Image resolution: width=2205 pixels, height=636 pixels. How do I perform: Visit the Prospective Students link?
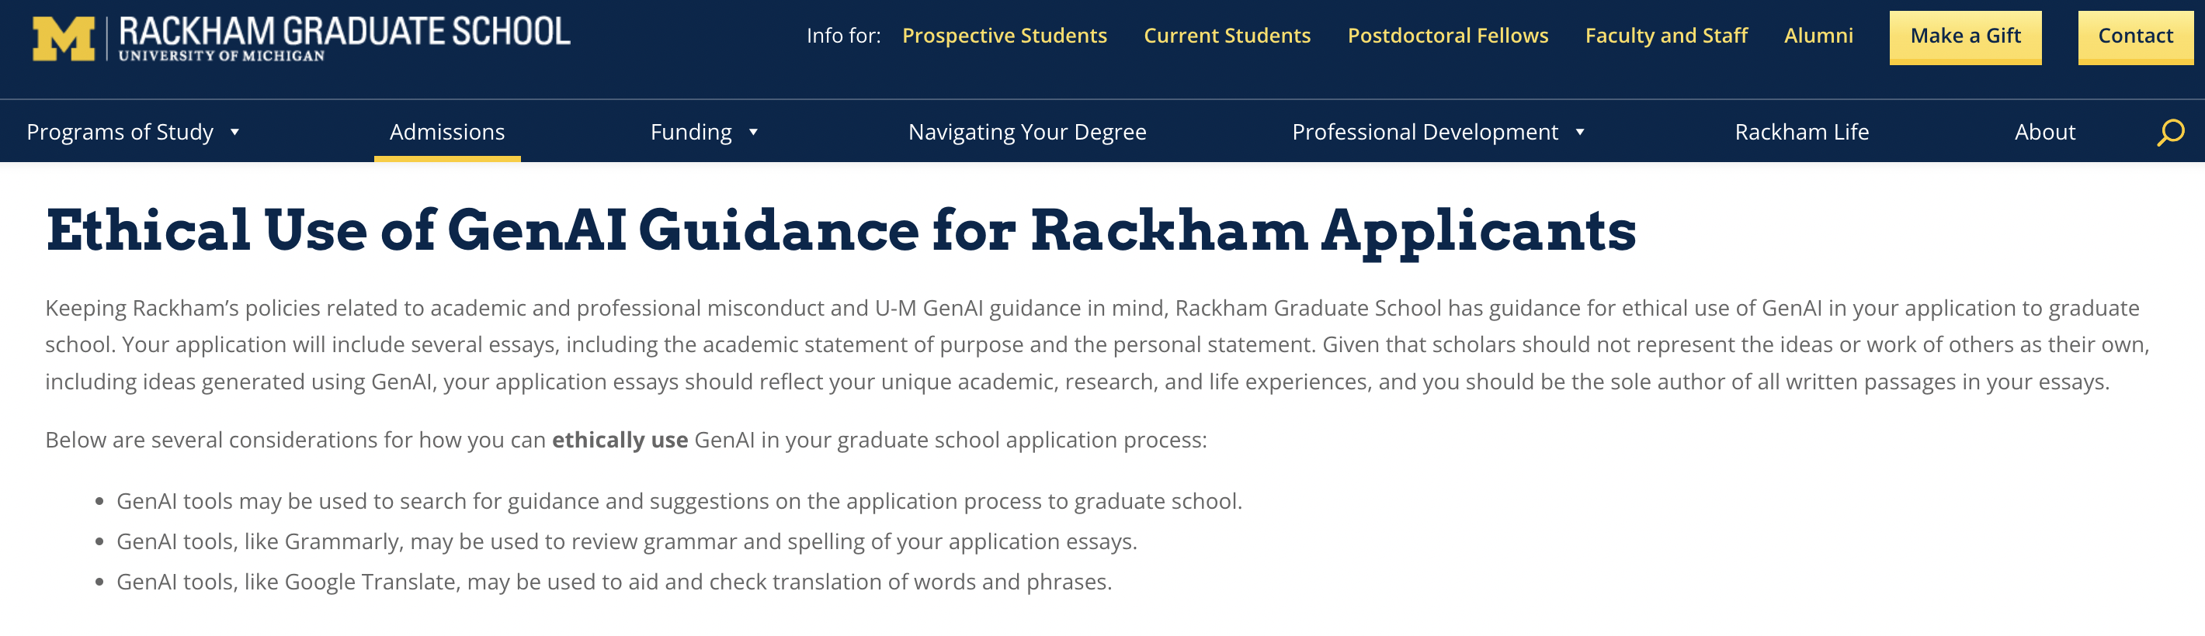pos(1004,35)
